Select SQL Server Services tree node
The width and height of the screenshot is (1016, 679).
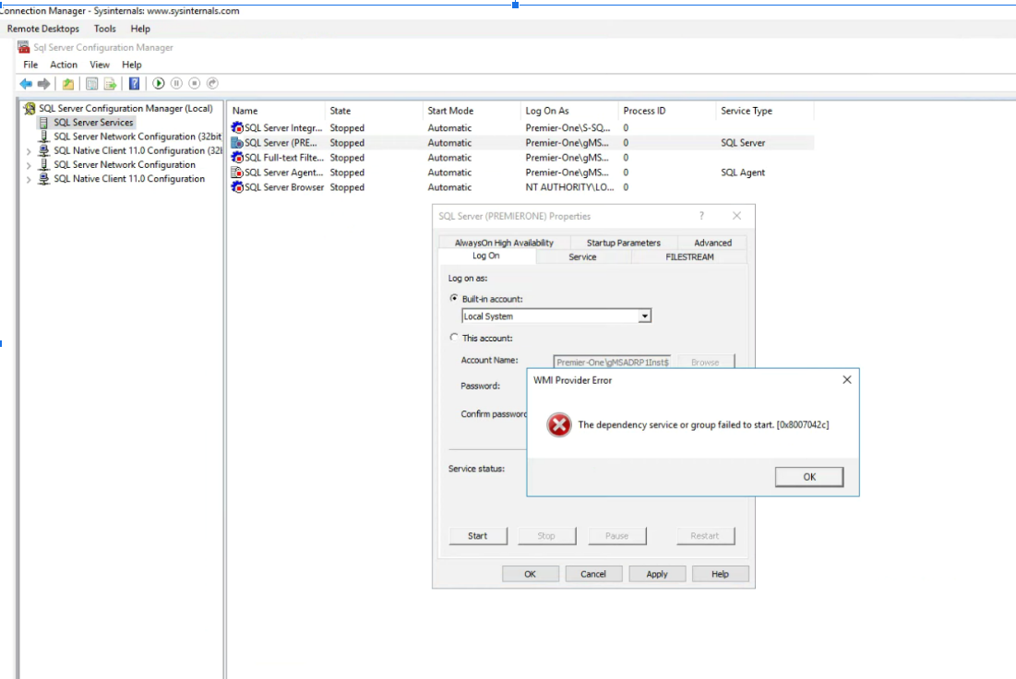[93, 123]
